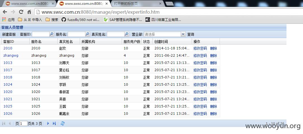The image size is (303, 134).
Task: Click 删除 for customer 2010
Action: click(x=213, y=48)
